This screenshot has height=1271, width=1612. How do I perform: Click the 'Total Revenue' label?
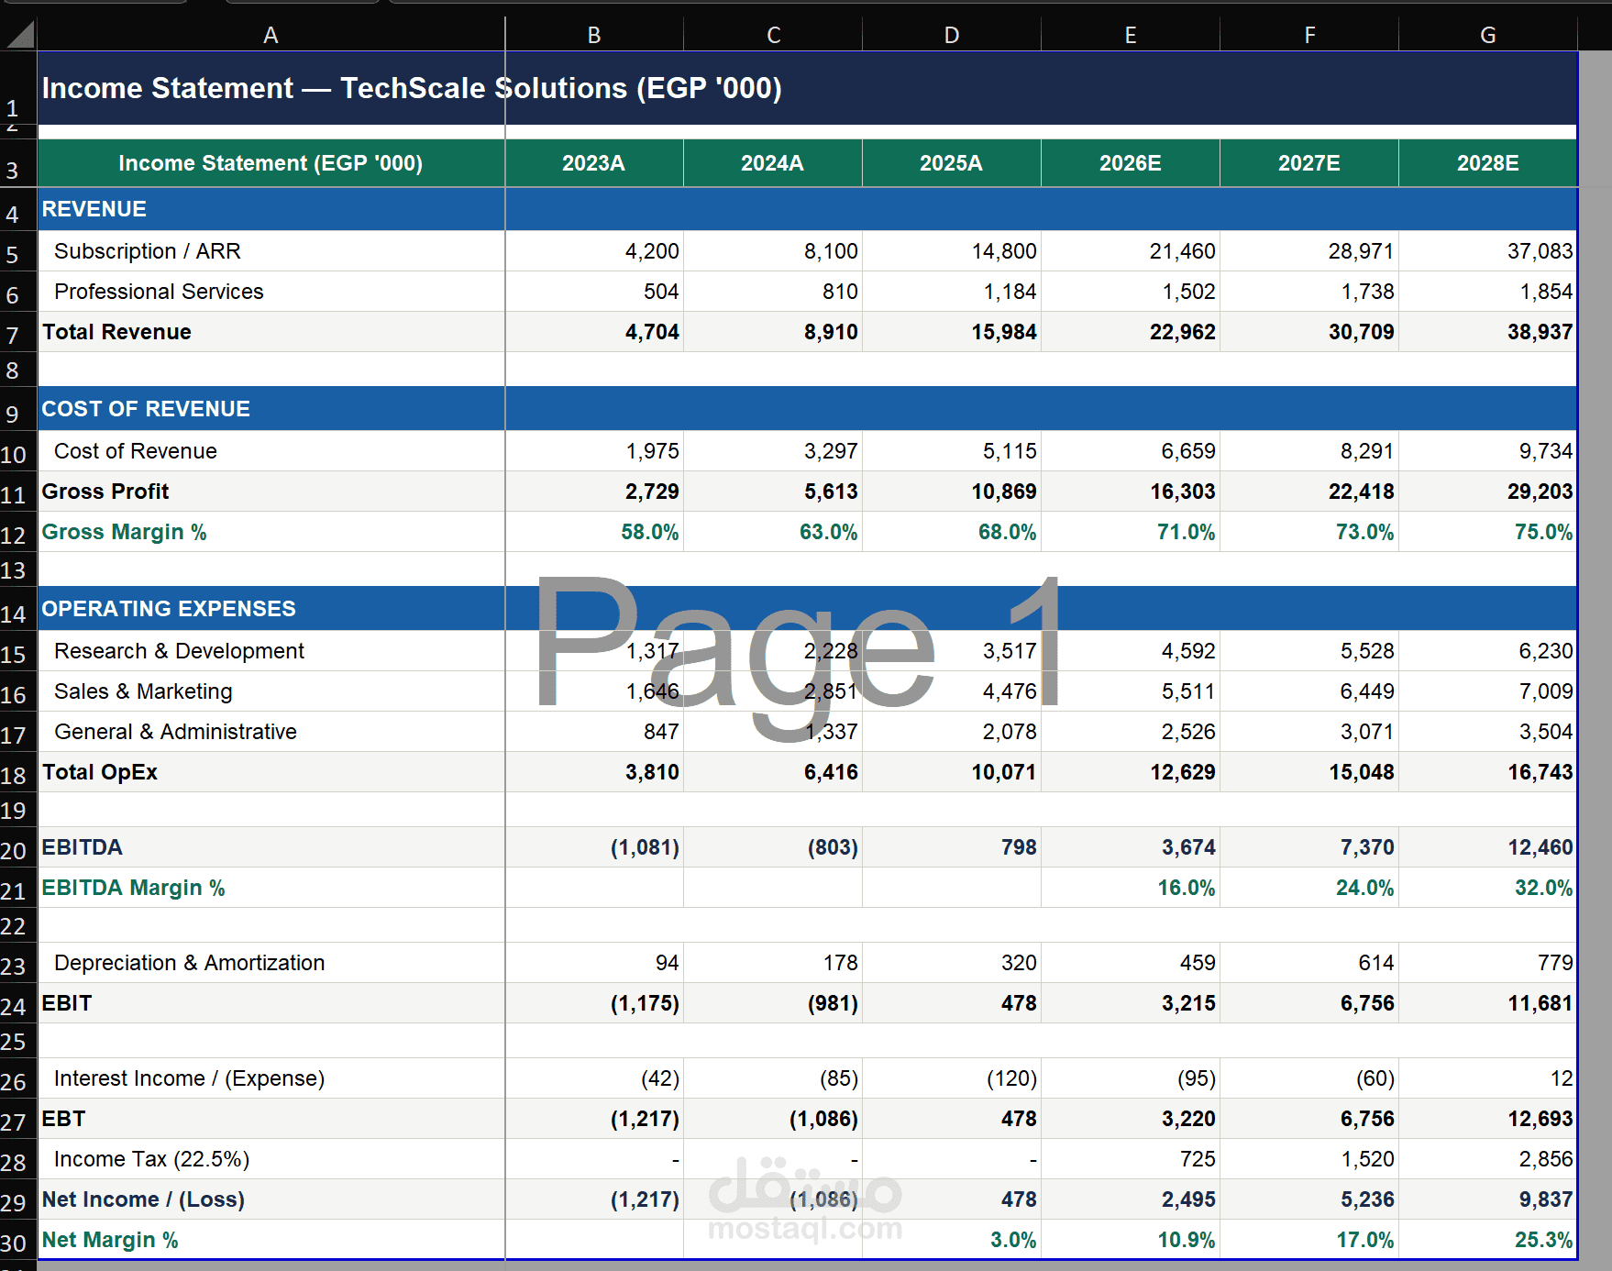tap(116, 332)
